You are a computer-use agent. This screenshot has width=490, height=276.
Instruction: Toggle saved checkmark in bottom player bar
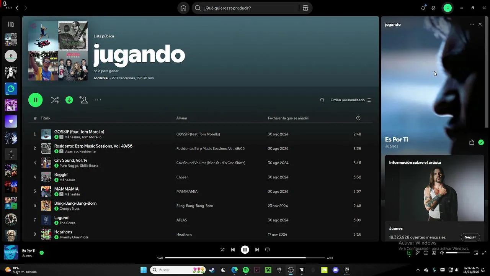click(x=41, y=253)
